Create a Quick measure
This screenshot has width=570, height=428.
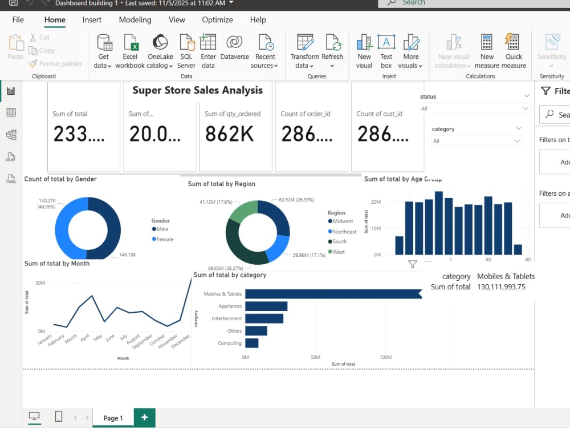[x=514, y=51]
